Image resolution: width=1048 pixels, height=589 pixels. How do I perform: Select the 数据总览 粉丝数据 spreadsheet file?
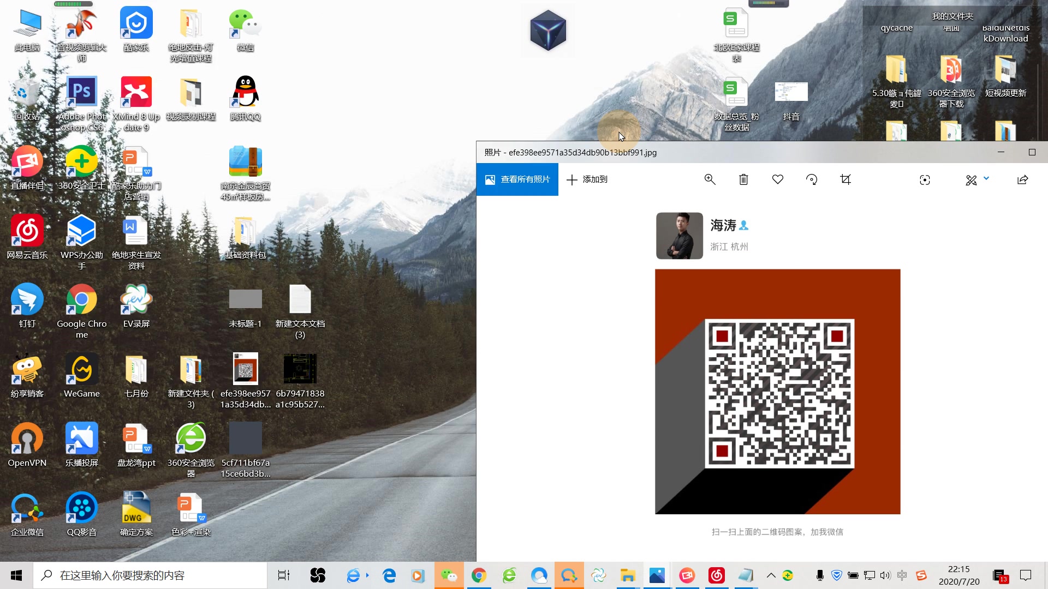[x=736, y=104]
